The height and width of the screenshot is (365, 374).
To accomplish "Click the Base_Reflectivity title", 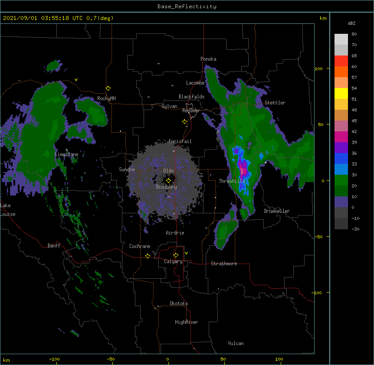I will click(x=187, y=7).
